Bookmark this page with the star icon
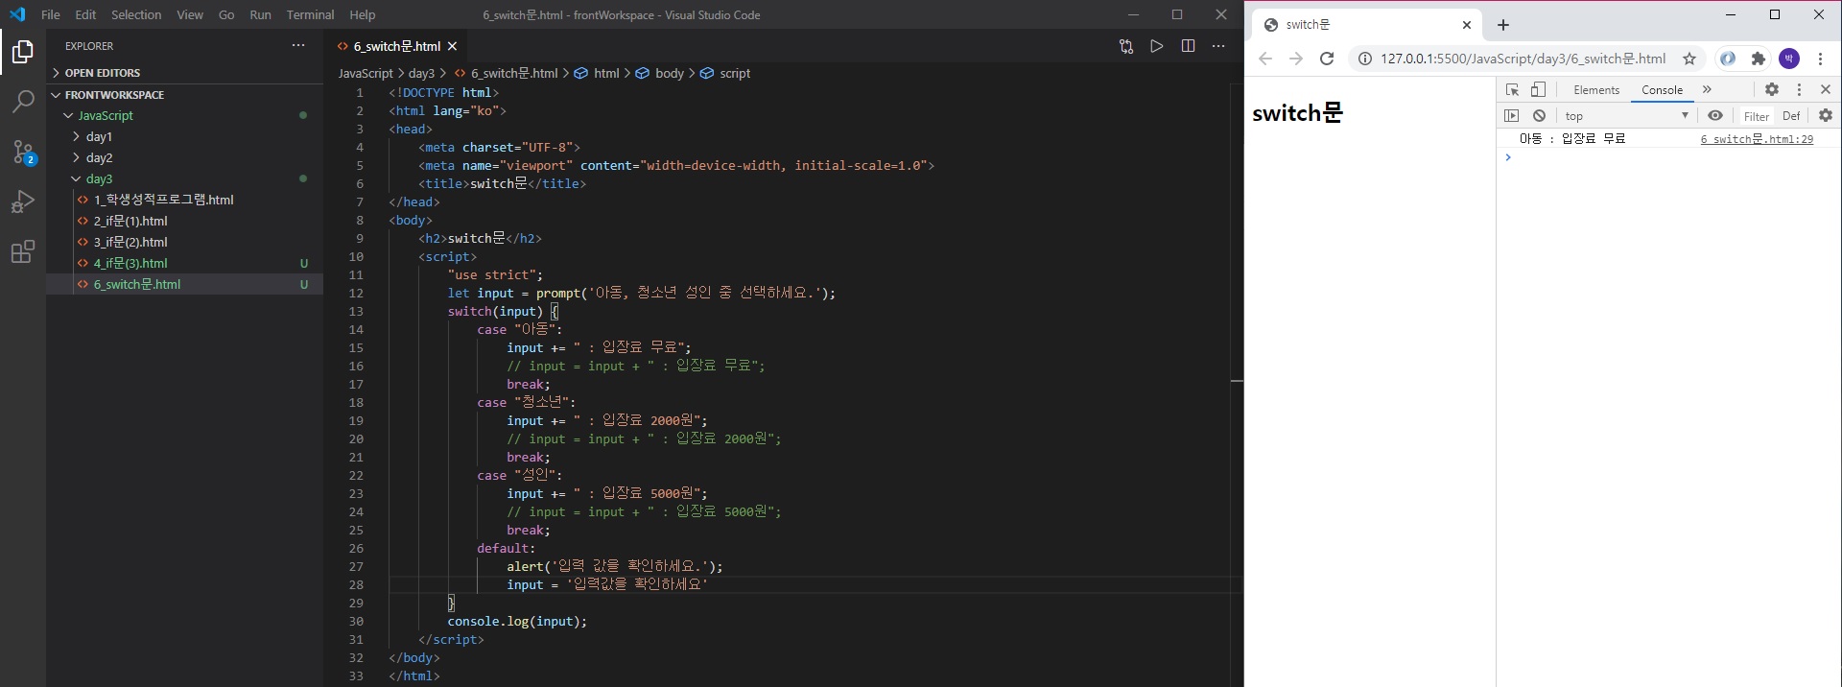The image size is (1842, 687). tap(1689, 59)
